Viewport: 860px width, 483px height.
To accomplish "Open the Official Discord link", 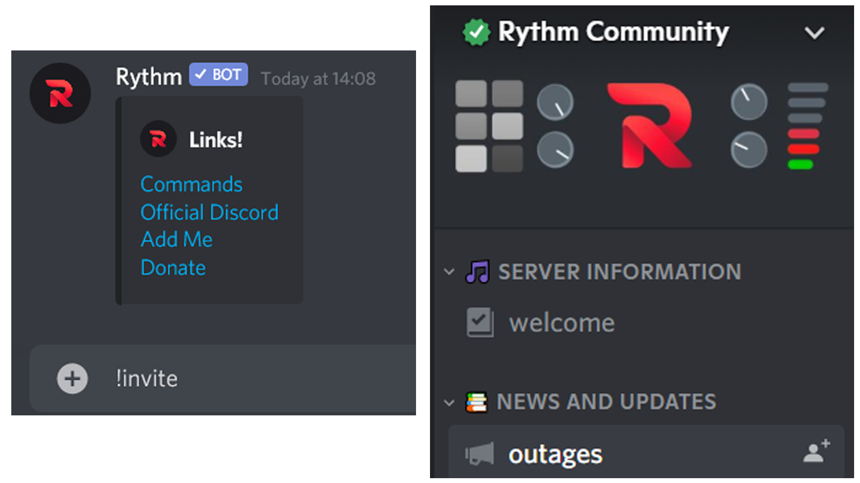I will click(210, 213).
